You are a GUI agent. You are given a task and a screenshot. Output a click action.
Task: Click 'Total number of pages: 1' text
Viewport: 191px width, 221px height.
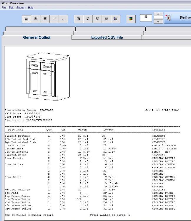[110, 215]
